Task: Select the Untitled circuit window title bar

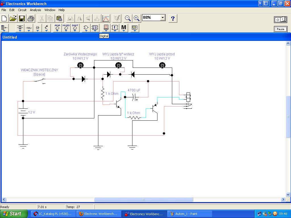Action: (x=145, y=37)
